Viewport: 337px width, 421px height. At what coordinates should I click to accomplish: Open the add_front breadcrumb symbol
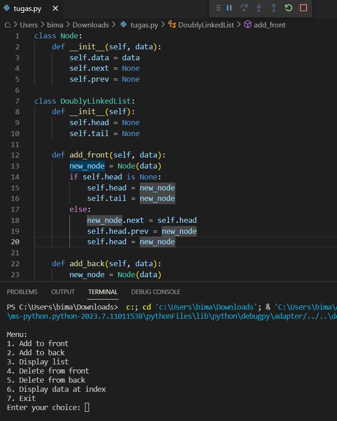[269, 25]
